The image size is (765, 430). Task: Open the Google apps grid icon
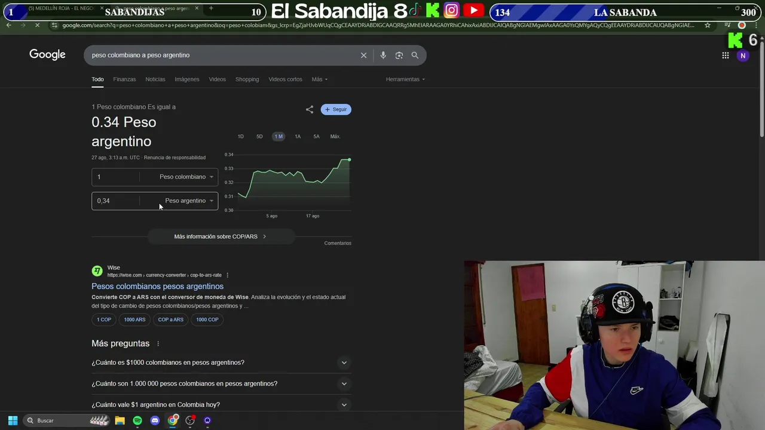click(726, 56)
